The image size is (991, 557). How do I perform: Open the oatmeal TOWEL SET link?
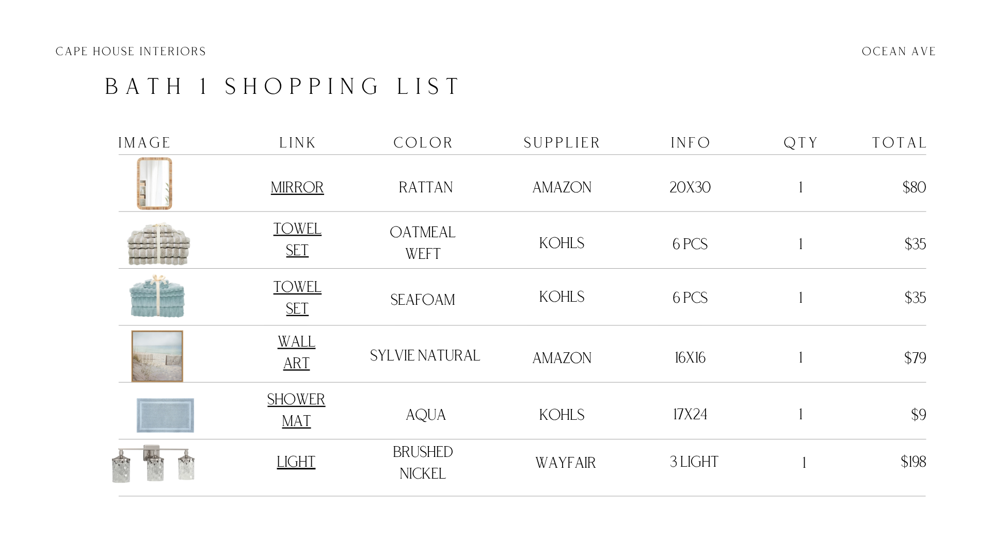click(297, 239)
